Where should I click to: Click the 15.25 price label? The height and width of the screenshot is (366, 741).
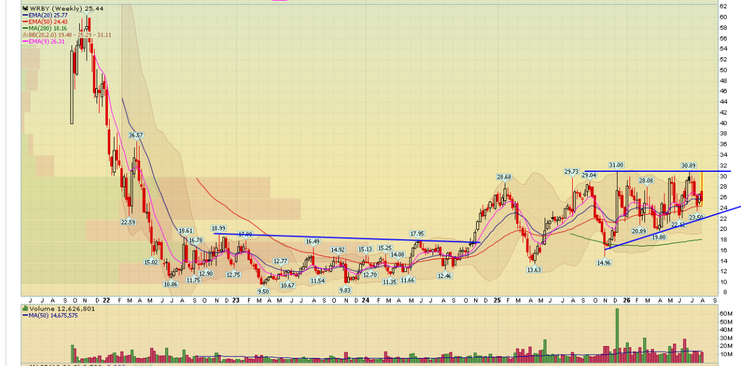(385, 248)
